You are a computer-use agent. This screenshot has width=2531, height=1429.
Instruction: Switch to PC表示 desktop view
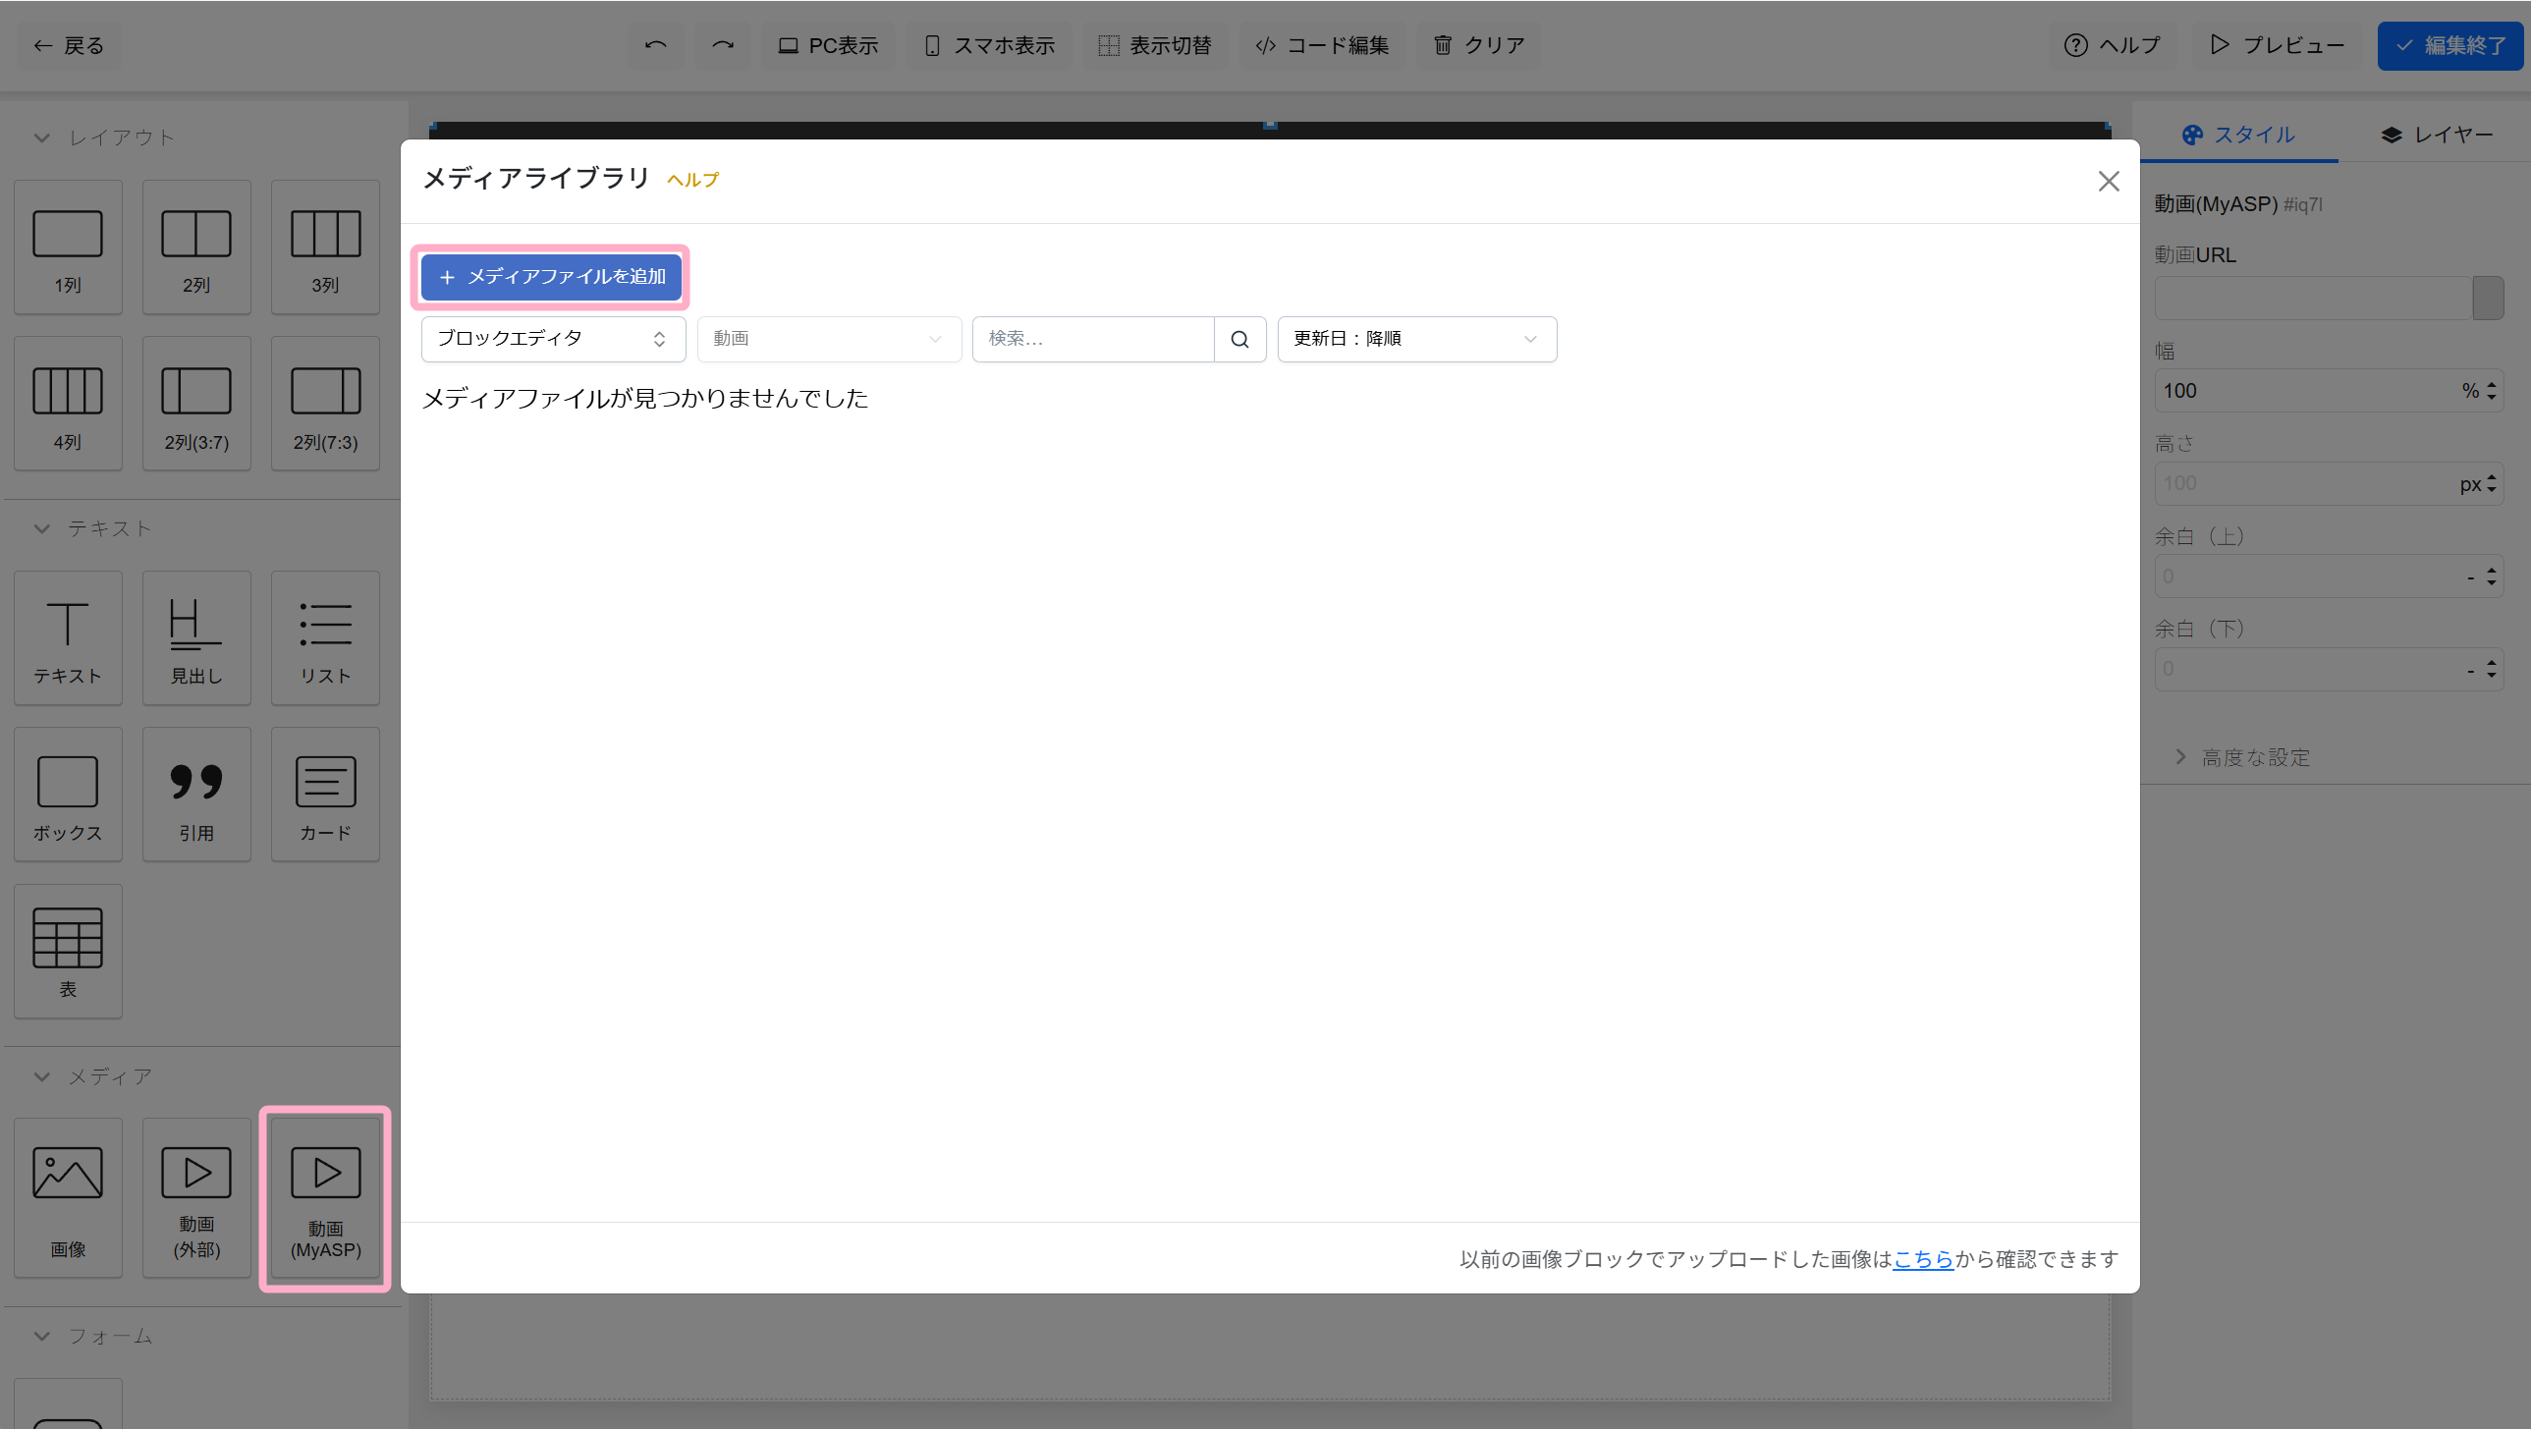click(x=828, y=45)
